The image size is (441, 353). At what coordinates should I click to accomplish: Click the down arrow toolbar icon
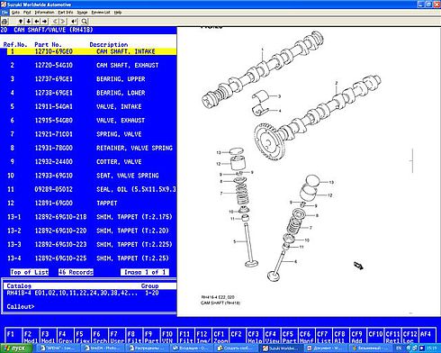[x=29, y=22]
